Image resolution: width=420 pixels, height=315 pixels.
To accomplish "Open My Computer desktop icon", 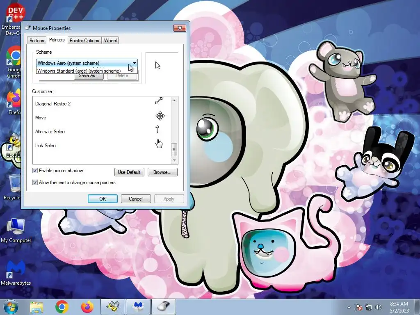I will [16, 231].
